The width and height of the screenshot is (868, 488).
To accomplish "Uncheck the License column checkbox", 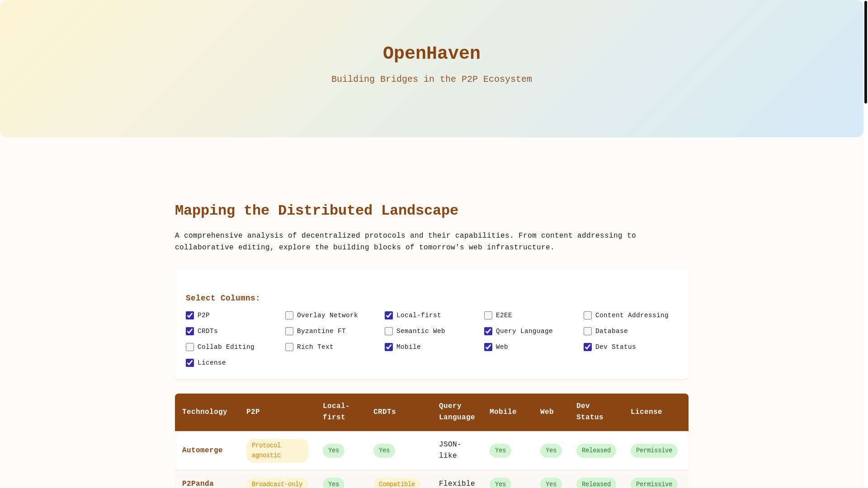I will click(x=190, y=363).
